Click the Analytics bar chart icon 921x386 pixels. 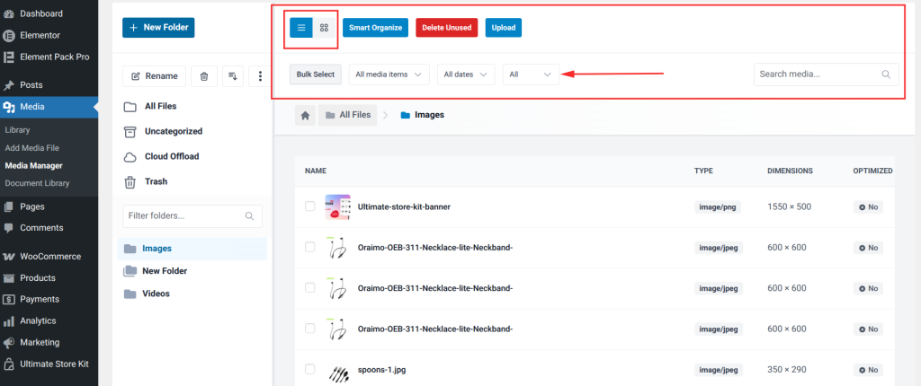(9, 320)
